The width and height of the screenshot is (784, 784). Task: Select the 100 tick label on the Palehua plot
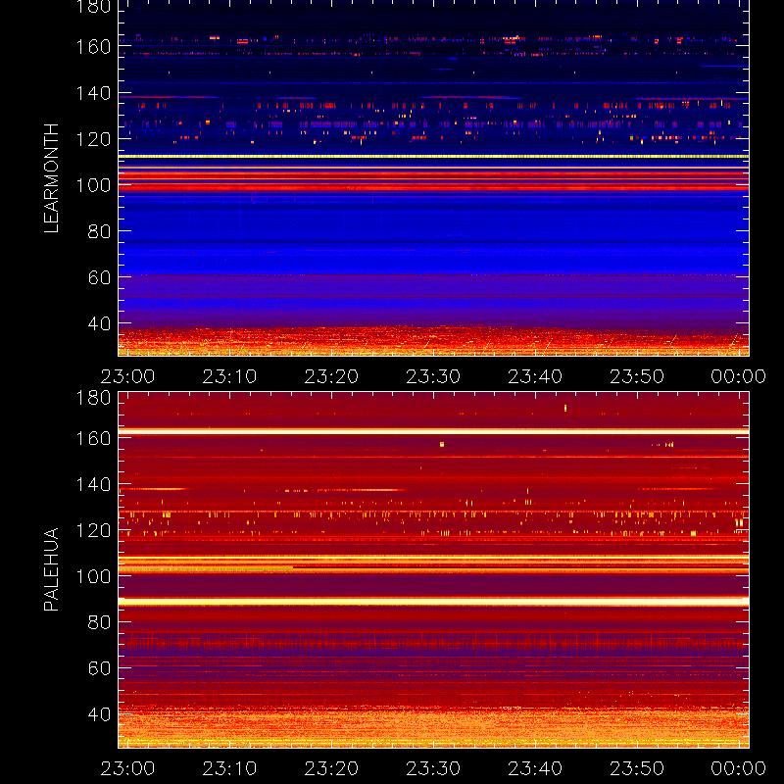point(93,576)
